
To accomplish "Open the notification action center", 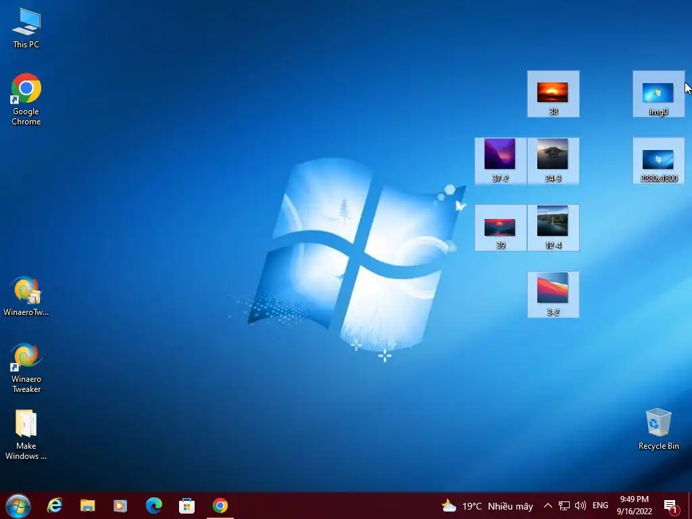I will coord(670,505).
